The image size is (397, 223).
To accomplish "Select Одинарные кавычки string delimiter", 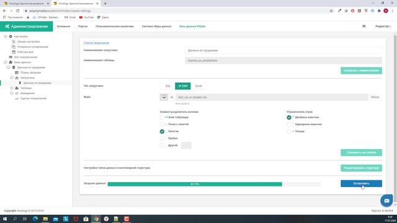I will (x=289, y=125).
